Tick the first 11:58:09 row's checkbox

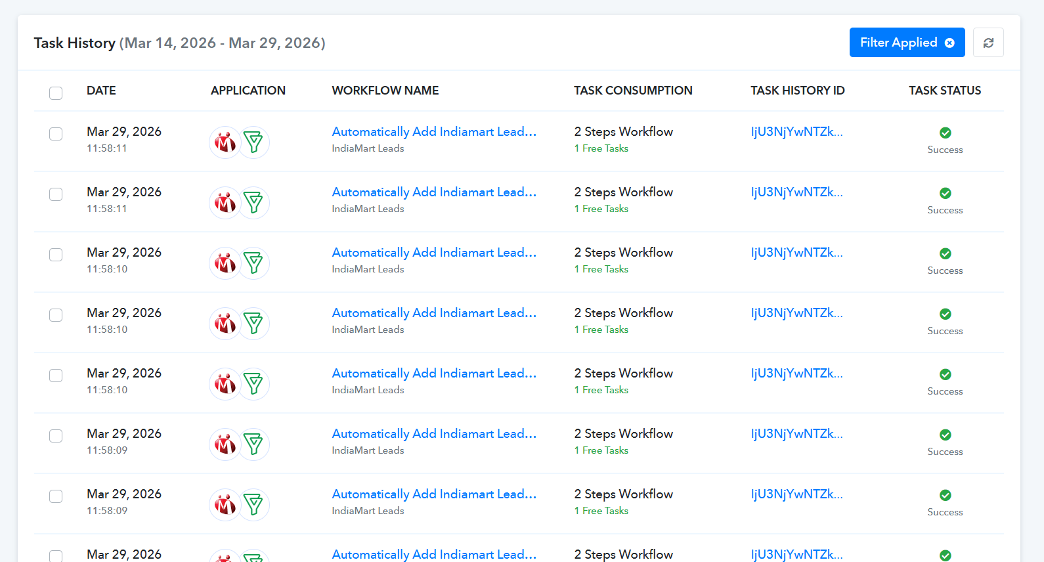coord(56,436)
